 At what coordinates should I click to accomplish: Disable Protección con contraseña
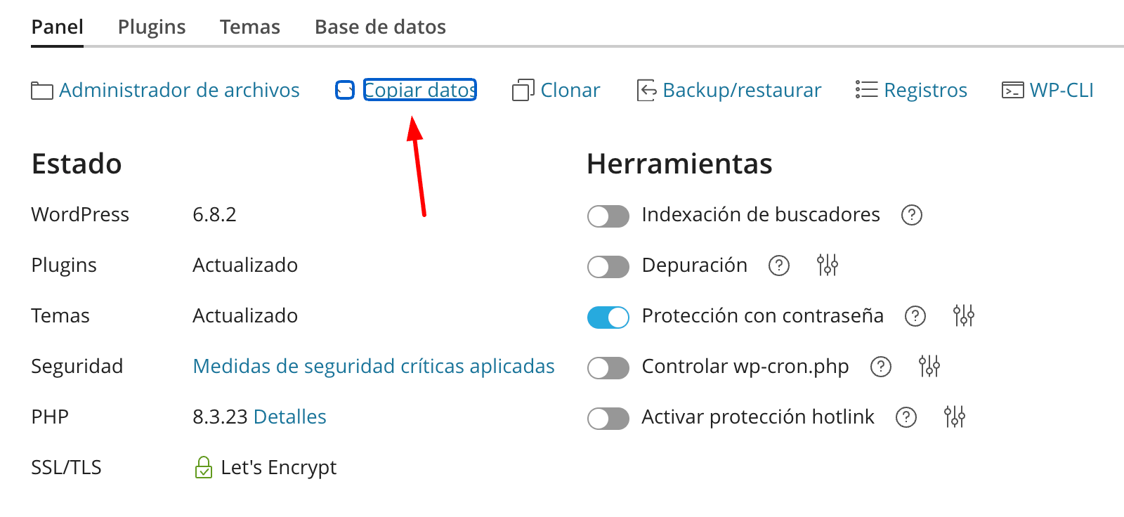[x=608, y=317]
